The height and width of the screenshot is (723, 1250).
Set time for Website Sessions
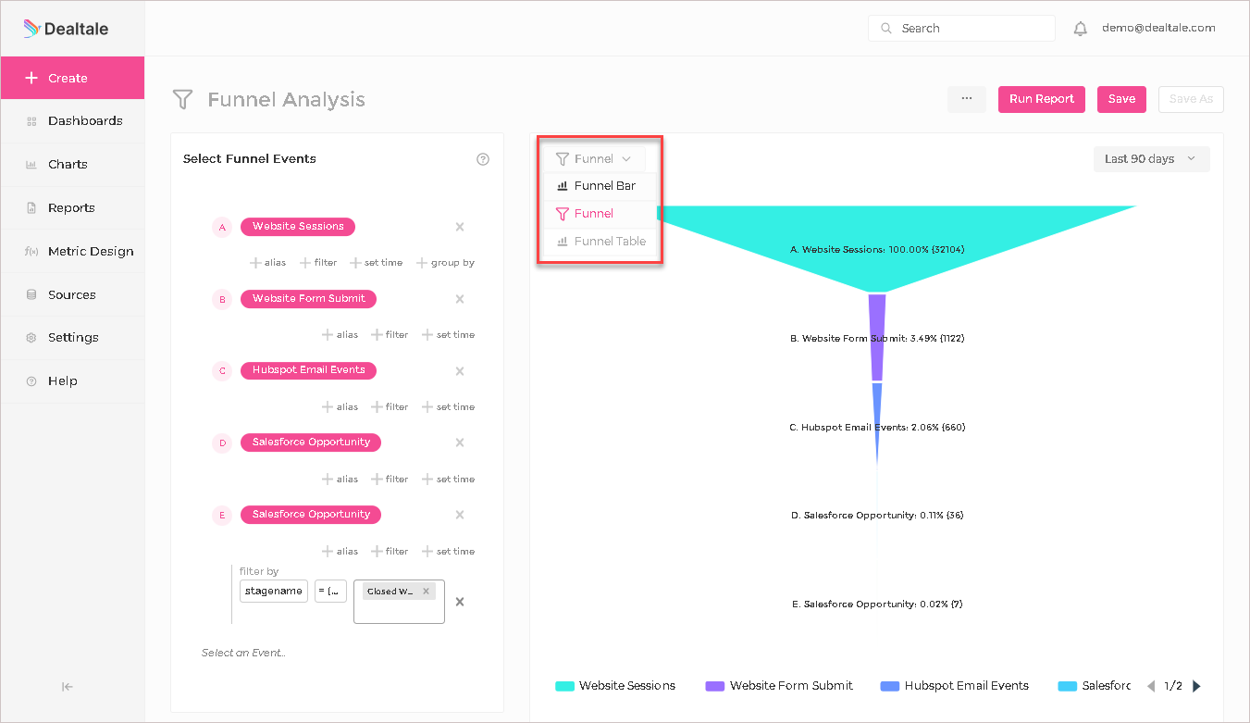pos(377,263)
